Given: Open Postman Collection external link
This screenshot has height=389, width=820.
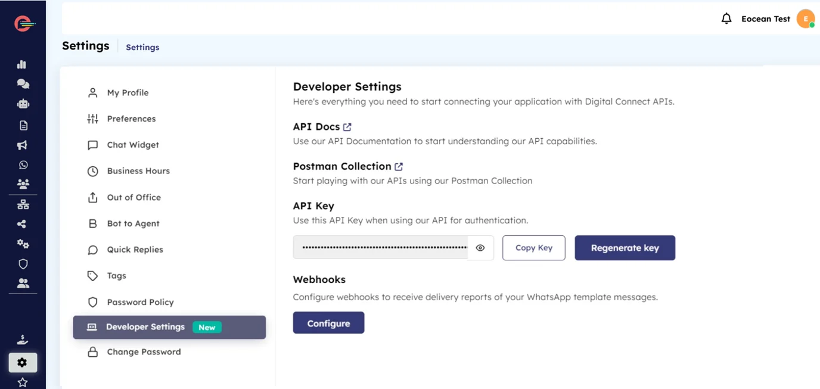Looking at the screenshot, I should 399,166.
